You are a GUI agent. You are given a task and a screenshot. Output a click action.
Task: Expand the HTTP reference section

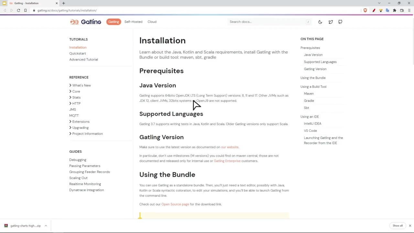[x=76, y=104]
